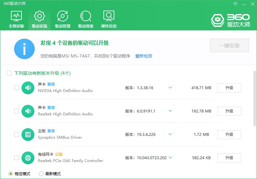Click the 1.72 MB size text
This screenshot has height=179, width=257.
tap(201, 135)
